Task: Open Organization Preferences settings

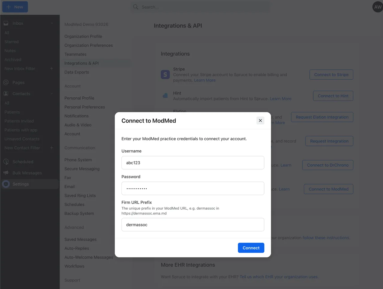Action: (89, 46)
